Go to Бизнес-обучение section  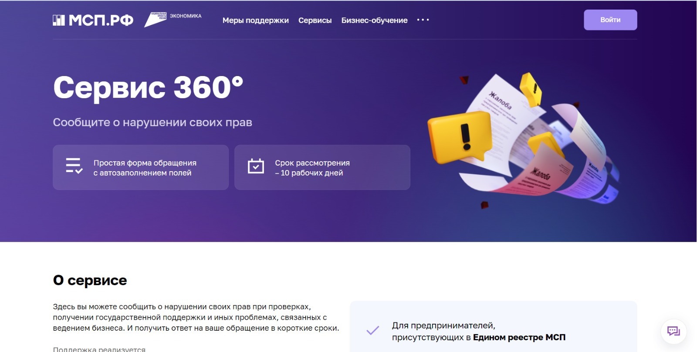tap(375, 20)
